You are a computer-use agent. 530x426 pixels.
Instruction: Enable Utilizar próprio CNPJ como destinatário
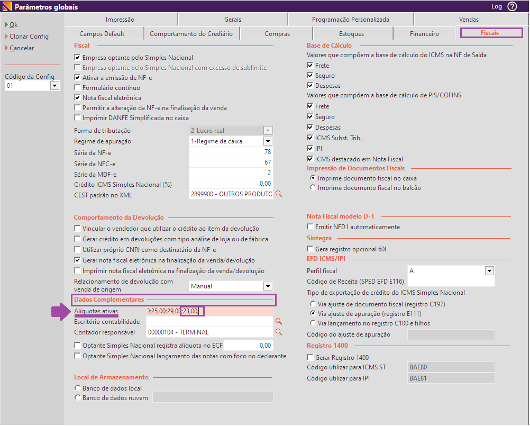[77, 250]
